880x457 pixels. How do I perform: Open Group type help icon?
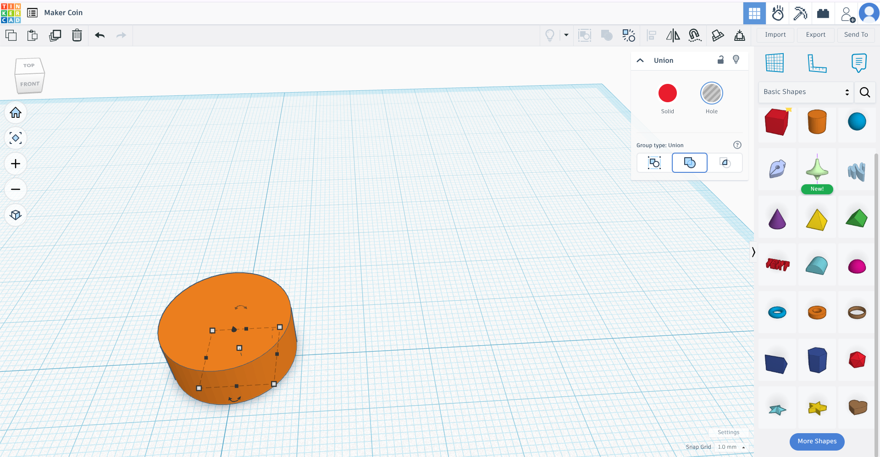[x=737, y=145]
